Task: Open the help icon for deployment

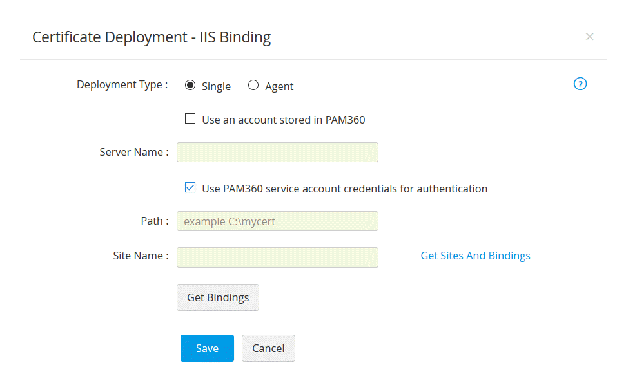Action: pyautogui.click(x=580, y=84)
